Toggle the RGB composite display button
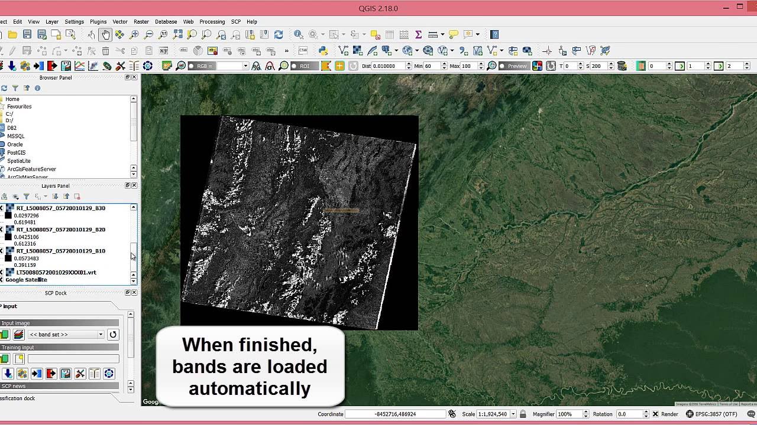Image resolution: width=757 pixels, height=425 pixels. pos(200,66)
